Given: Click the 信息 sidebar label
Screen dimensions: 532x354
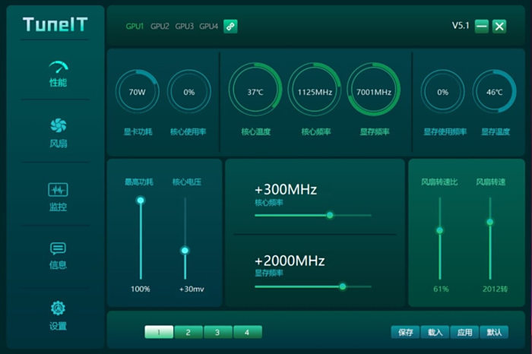Looking at the screenshot, I should point(58,265).
